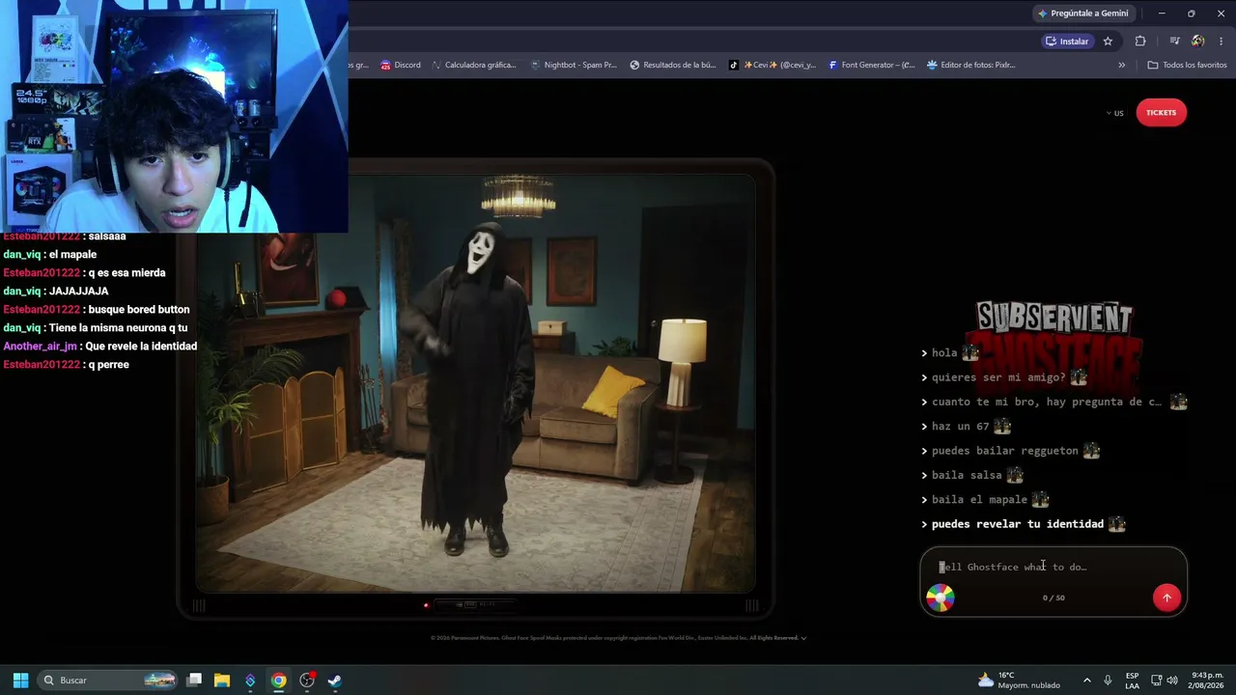Open the network tray icon
Image resolution: width=1236 pixels, height=695 pixels.
pyautogui.click(x=1156, y=681)
